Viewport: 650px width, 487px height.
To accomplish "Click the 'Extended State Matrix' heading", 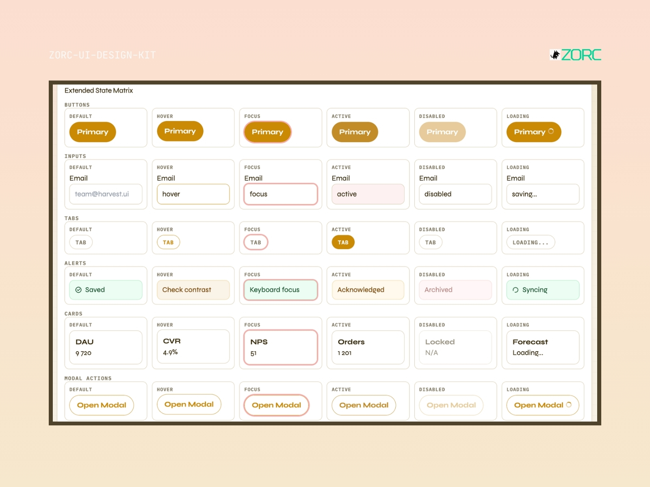I will pyautogui.click(x=99, y=91).
